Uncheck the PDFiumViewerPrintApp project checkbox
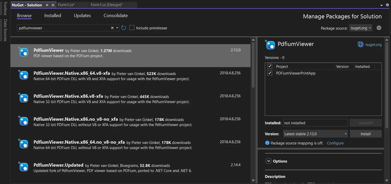Screen dimensions: 391x184 click(x=269, y=73)
